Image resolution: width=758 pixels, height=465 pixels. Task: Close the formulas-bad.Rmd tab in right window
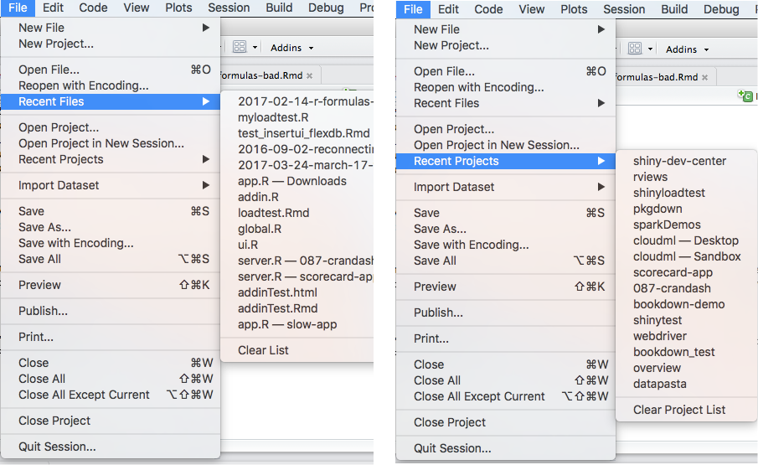(x=704, y=77)
